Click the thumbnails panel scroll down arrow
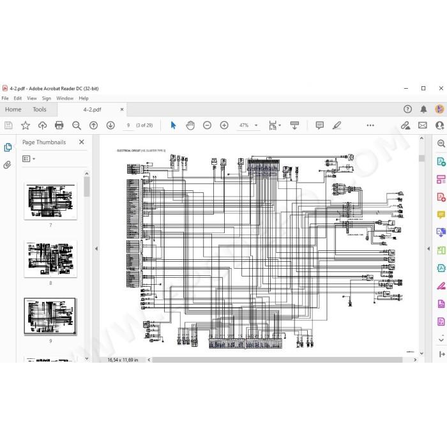Screen dimensions: 447x447 point(87,359)
